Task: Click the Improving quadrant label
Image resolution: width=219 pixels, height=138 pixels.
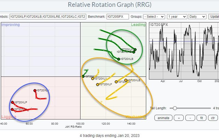Action: click(11, 25)
